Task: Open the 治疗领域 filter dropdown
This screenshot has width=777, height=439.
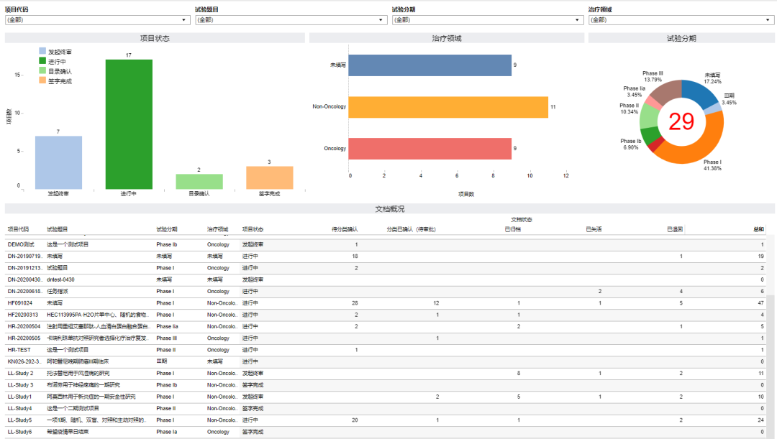Action: pos(681,20)
